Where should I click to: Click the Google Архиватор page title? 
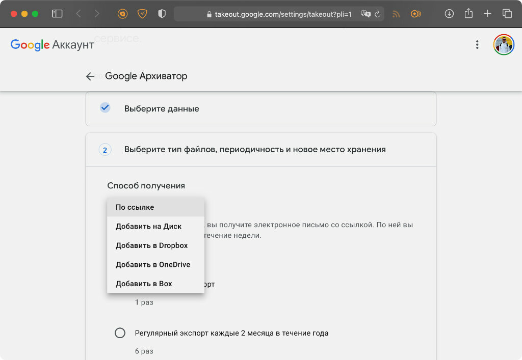click(146, 76)
